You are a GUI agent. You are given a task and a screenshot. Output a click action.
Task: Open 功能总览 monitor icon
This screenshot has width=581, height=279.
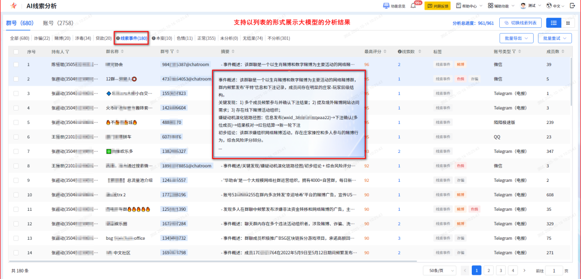[386, 6]
